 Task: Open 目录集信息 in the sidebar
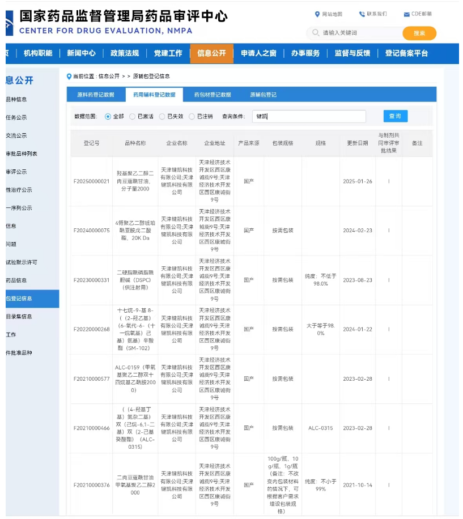click(20, 317)
